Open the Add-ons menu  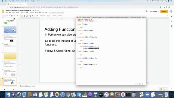41,13
